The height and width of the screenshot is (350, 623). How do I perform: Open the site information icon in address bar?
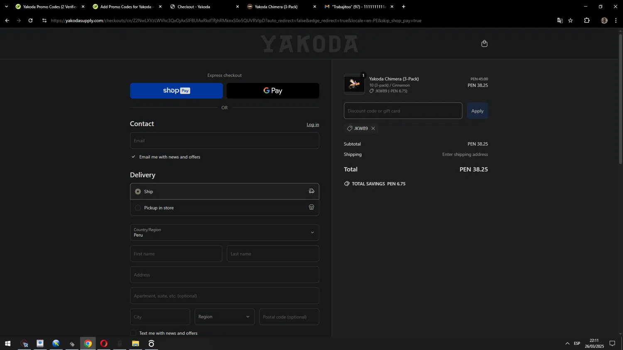click(44, 20)
